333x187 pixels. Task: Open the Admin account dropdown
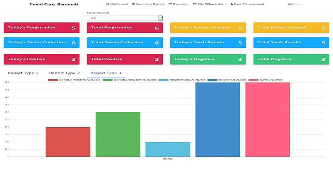(294, 4)
